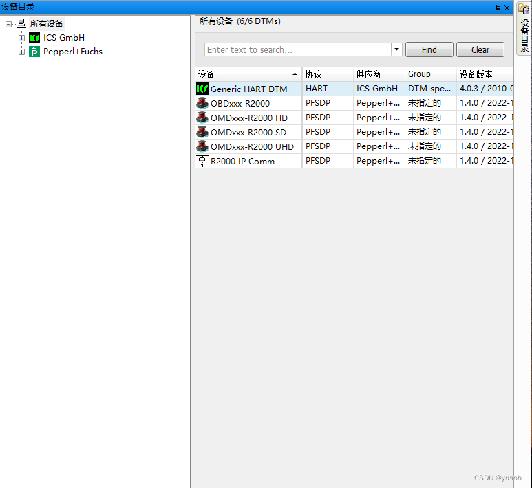
Task: Expand the Pepperl+Fuchs tree node
Action: [21, 52]
